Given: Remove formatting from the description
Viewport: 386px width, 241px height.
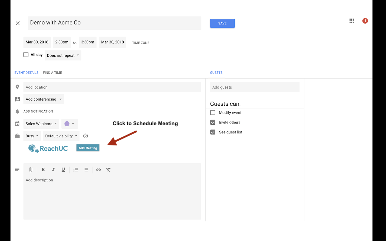Looking at the screenshot, I should point(108,170).
